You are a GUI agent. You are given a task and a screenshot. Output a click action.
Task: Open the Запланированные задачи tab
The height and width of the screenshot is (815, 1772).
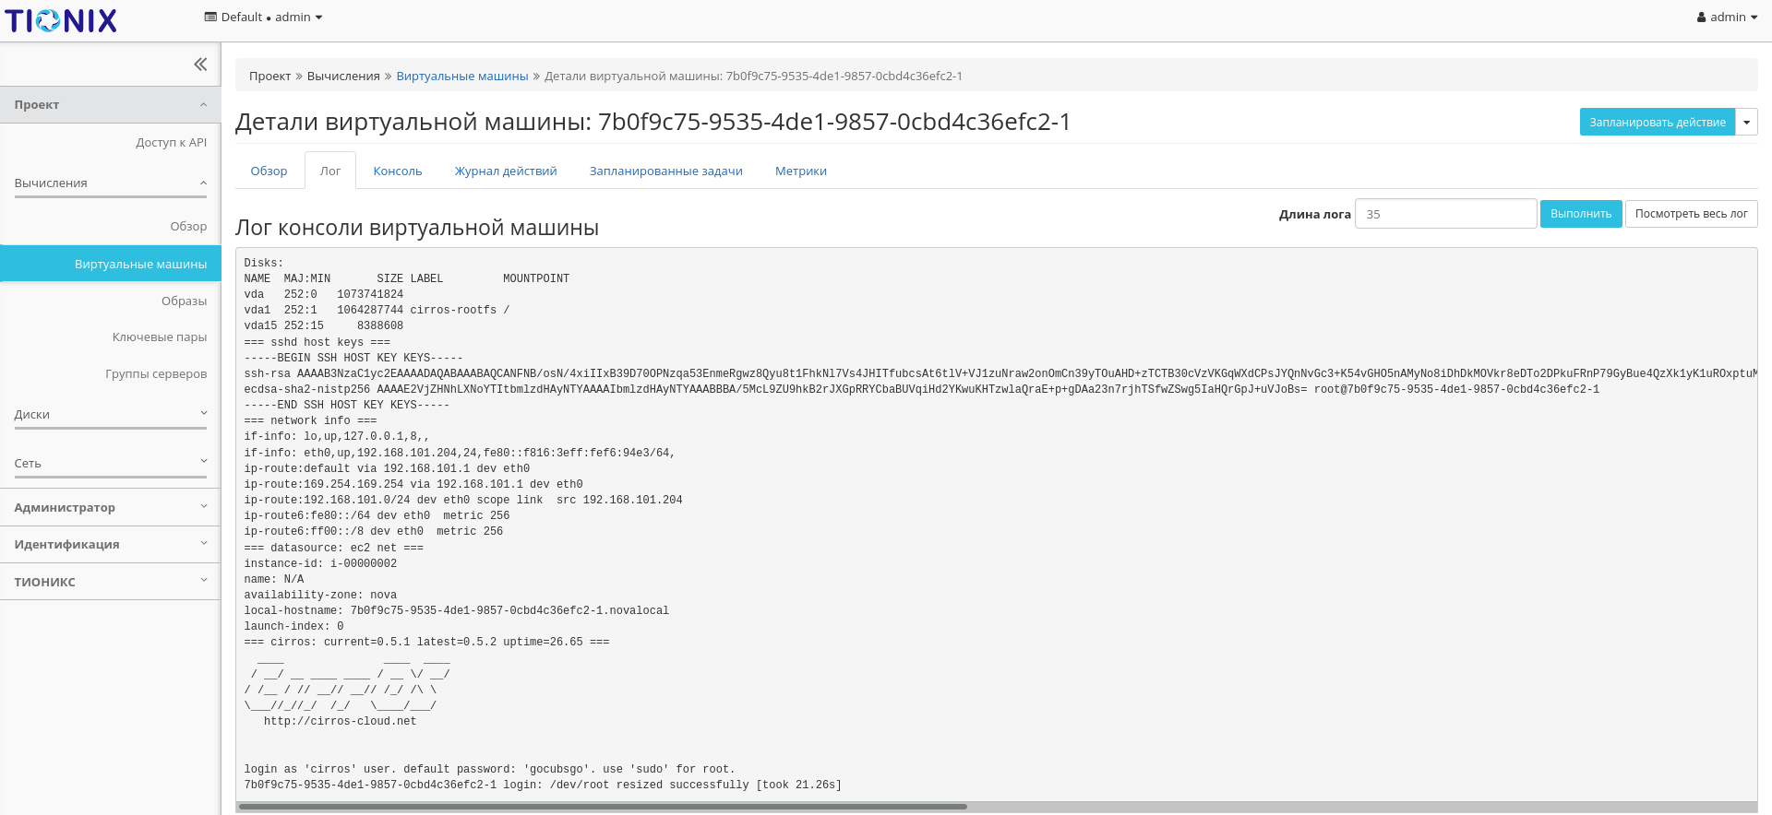click(x=665, y=171)
